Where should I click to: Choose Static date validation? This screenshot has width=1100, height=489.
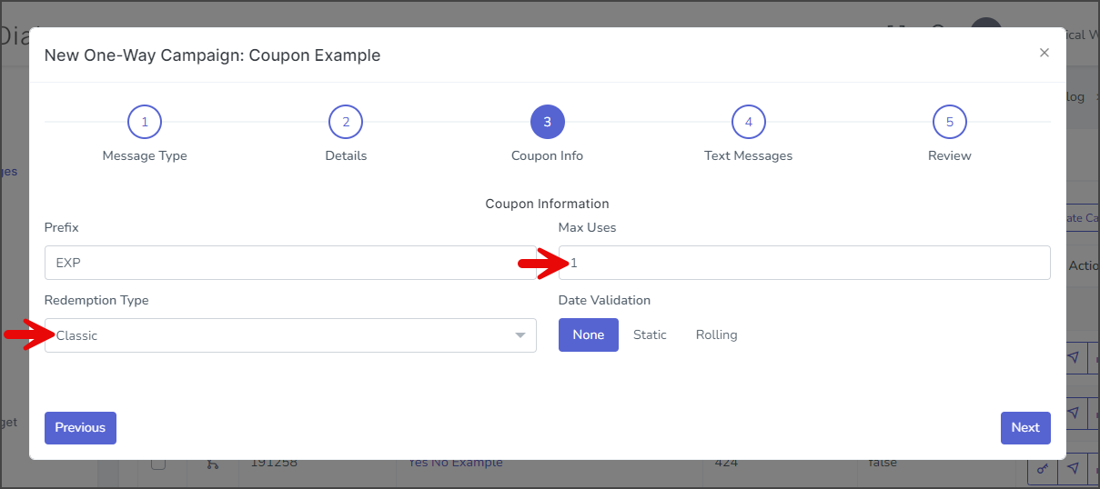pos(650,334)
